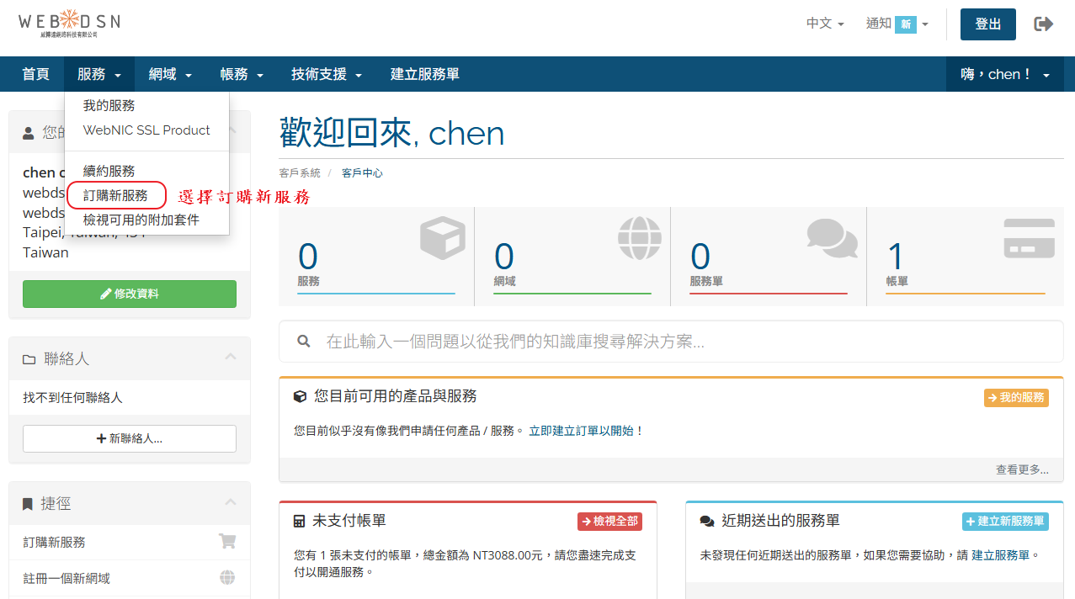Open the support tickets chat-bubble tile
Viewport: 1075px width, 599px height.
click(x=768, y=257)
